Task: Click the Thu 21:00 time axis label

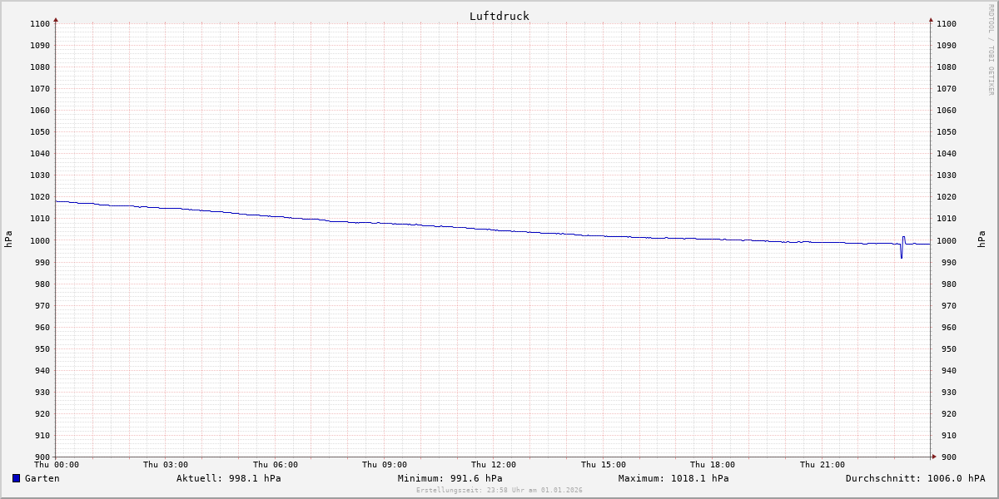Action: (x=823, y=465)
